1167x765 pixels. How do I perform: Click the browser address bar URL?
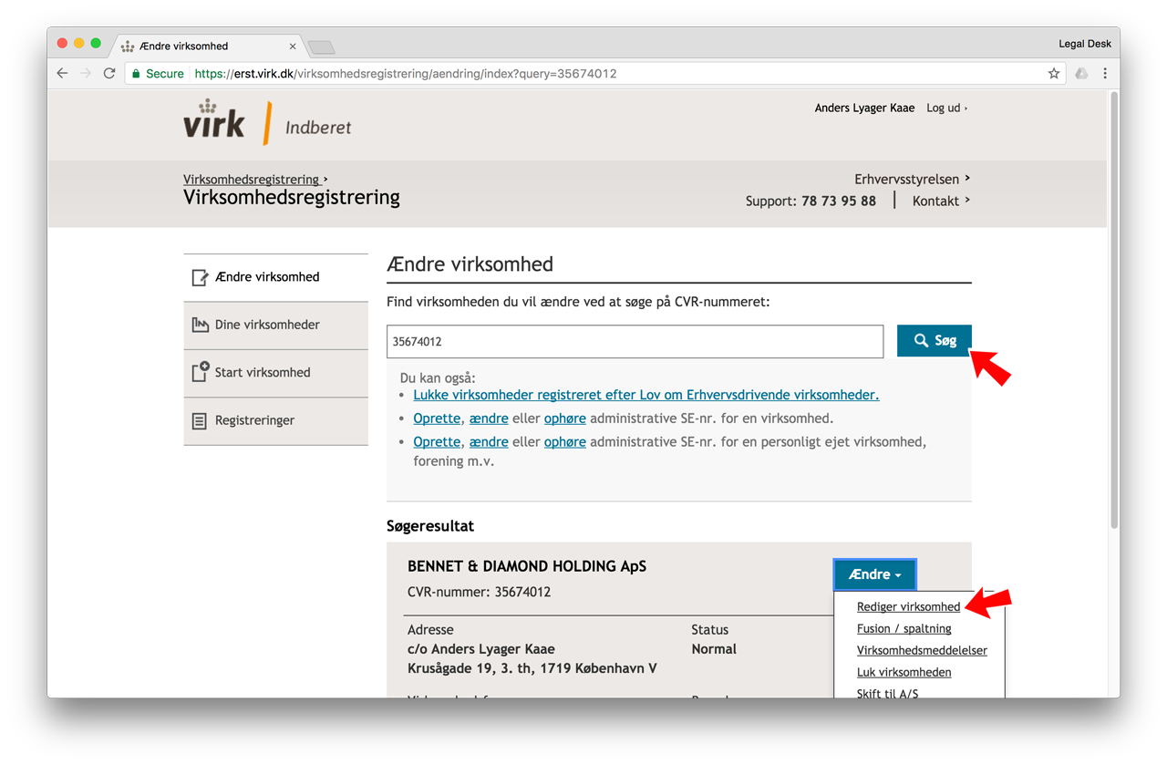click(x=406, y=73)
